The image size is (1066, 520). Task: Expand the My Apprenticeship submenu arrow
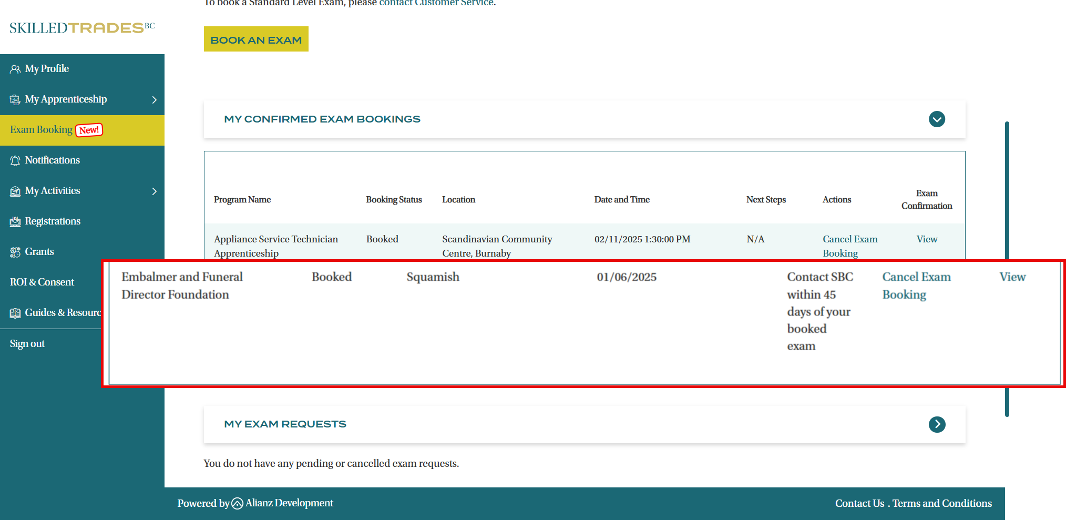tap(154, 100)
